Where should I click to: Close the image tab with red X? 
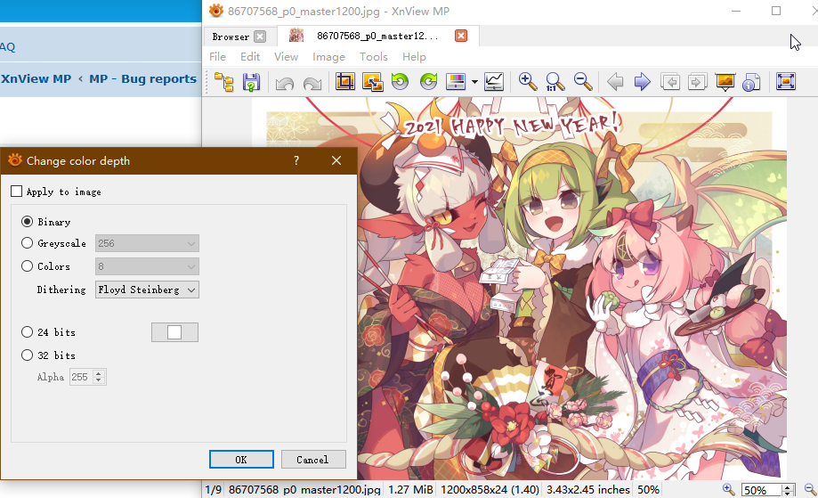(x=461, y=36)
